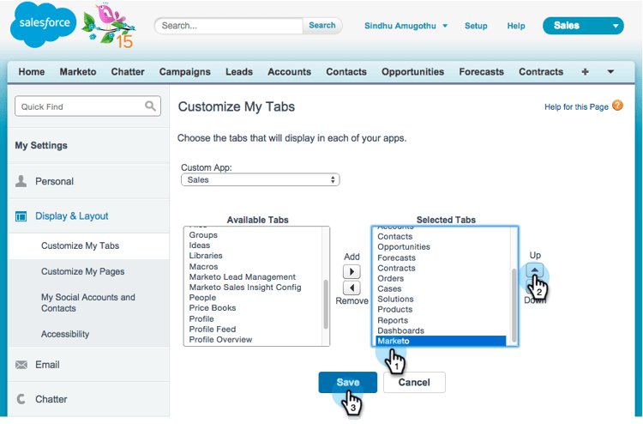Click the Cancel button
Screen dimensions: 643x424
tap(414, 382)
